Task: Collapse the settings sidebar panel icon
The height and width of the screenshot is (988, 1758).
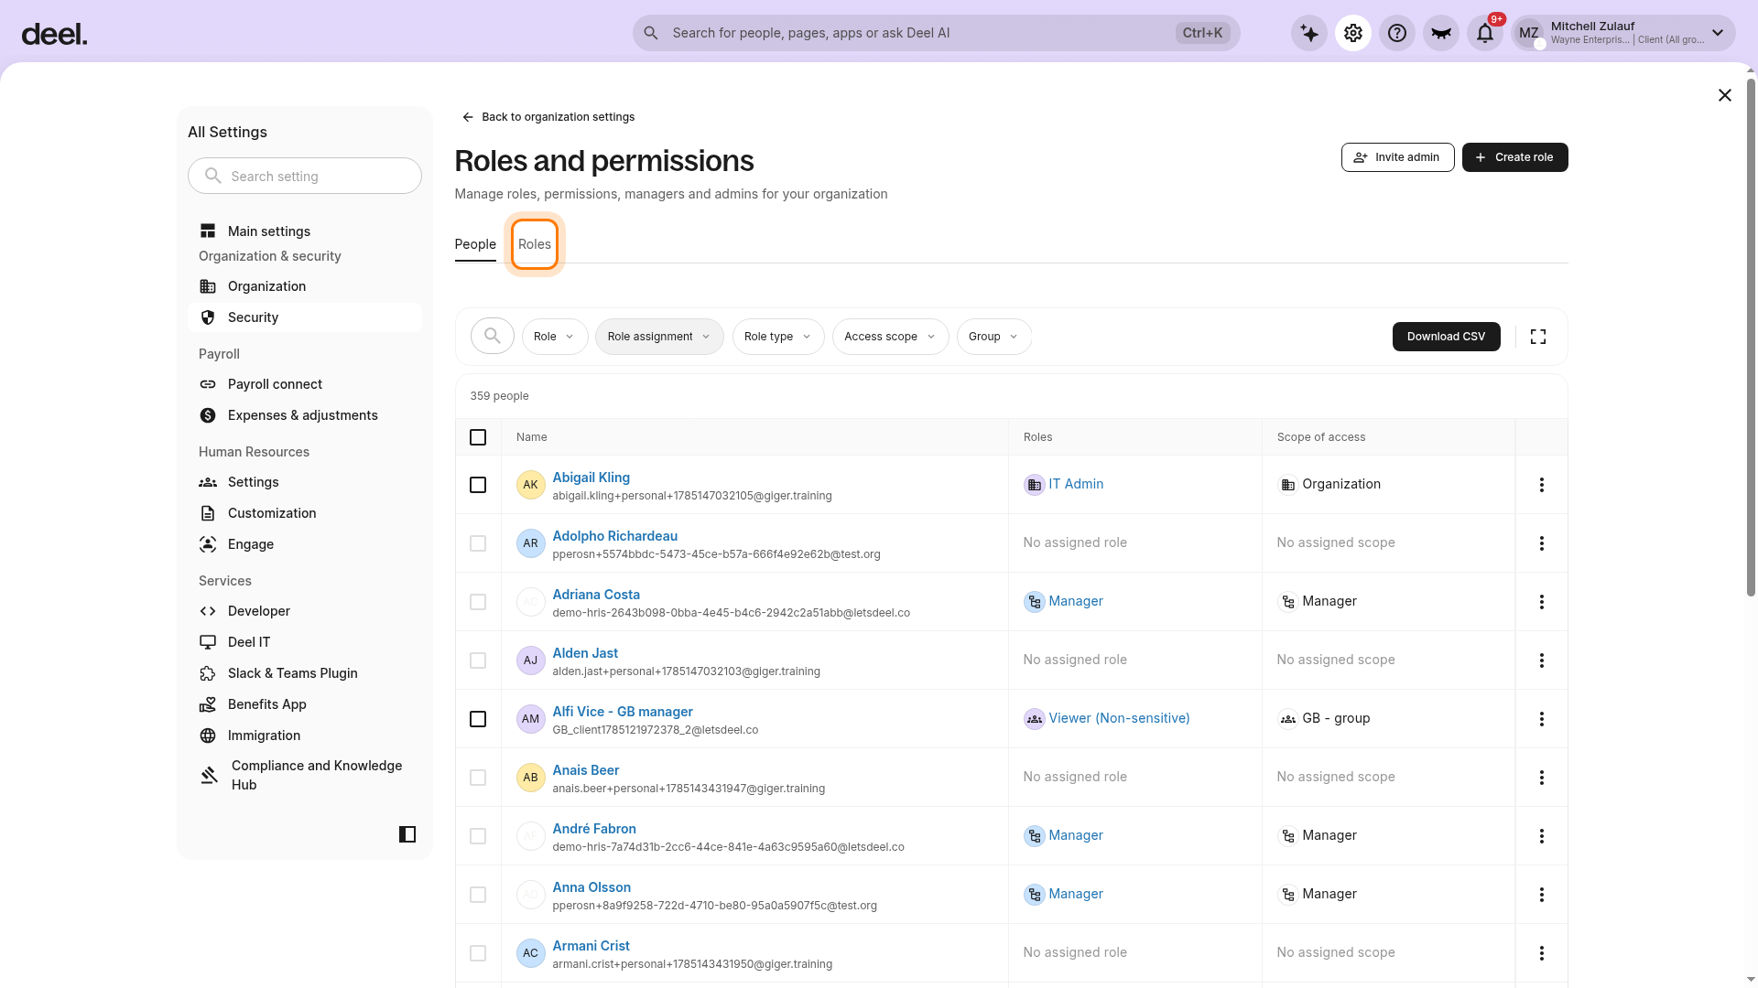Action: (x=407, y=834)
